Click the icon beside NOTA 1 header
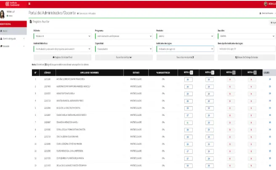Viewport: 276px width, 170px height. [191, 73]
